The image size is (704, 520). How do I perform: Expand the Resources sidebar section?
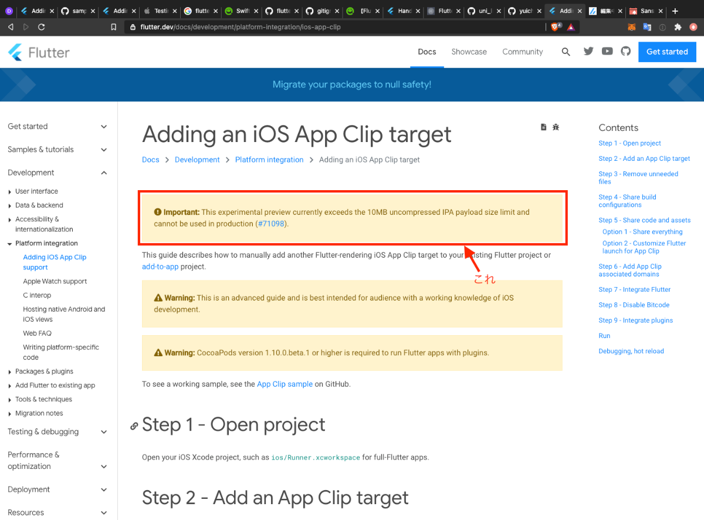pos(57,512)
